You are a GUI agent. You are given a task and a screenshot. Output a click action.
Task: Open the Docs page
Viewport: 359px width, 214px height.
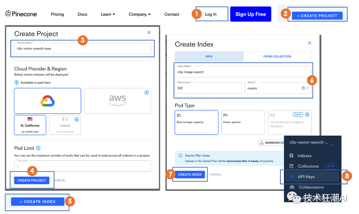coord(82,14)
